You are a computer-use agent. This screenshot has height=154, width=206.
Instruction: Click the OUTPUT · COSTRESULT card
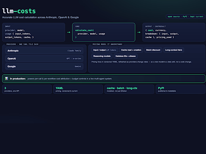tap(174, 32)
